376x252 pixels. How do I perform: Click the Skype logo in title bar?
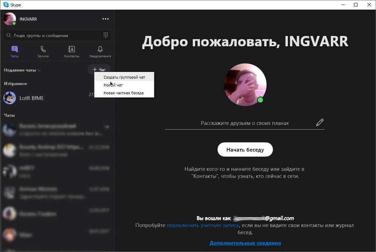point(6,5)
